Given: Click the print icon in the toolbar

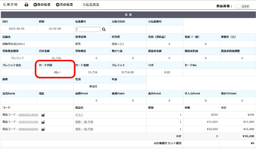Looking at the screenshot, I should click(26, 5).
